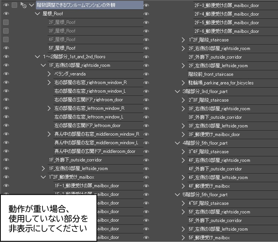The height and width of the screenshot is (242, 278).
Task: Expand 2F_左側の3部屋_leftside_room group
Action: (183, 66)
